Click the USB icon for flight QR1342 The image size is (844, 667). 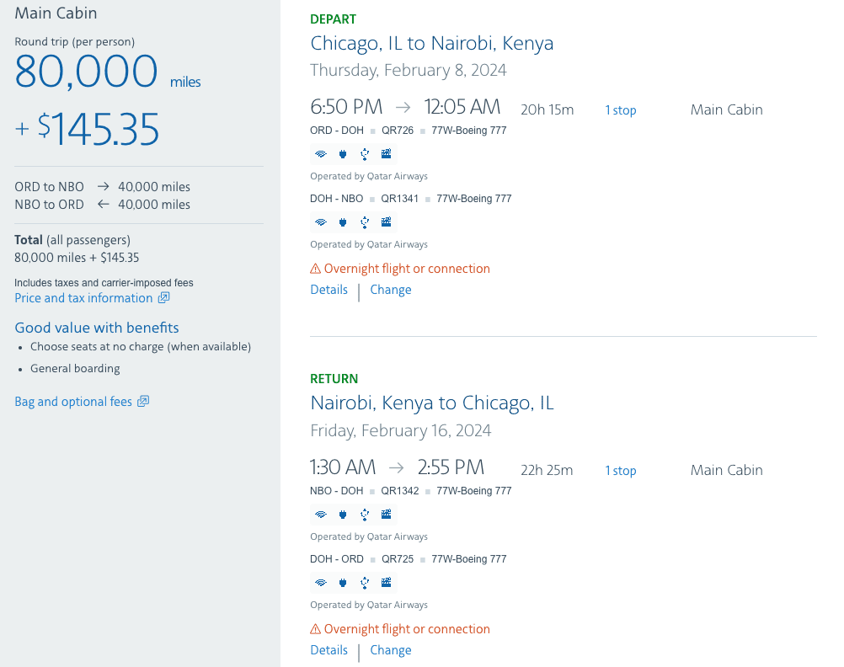tap(364, 514)
